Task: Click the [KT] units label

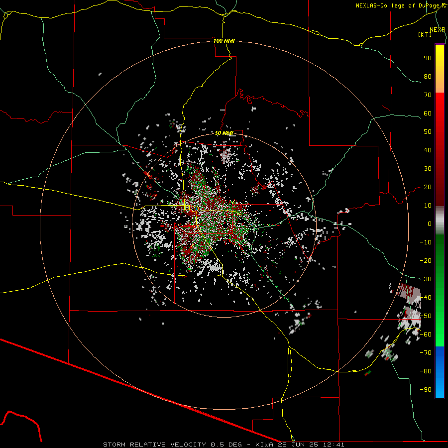Action: click(425, 34)
